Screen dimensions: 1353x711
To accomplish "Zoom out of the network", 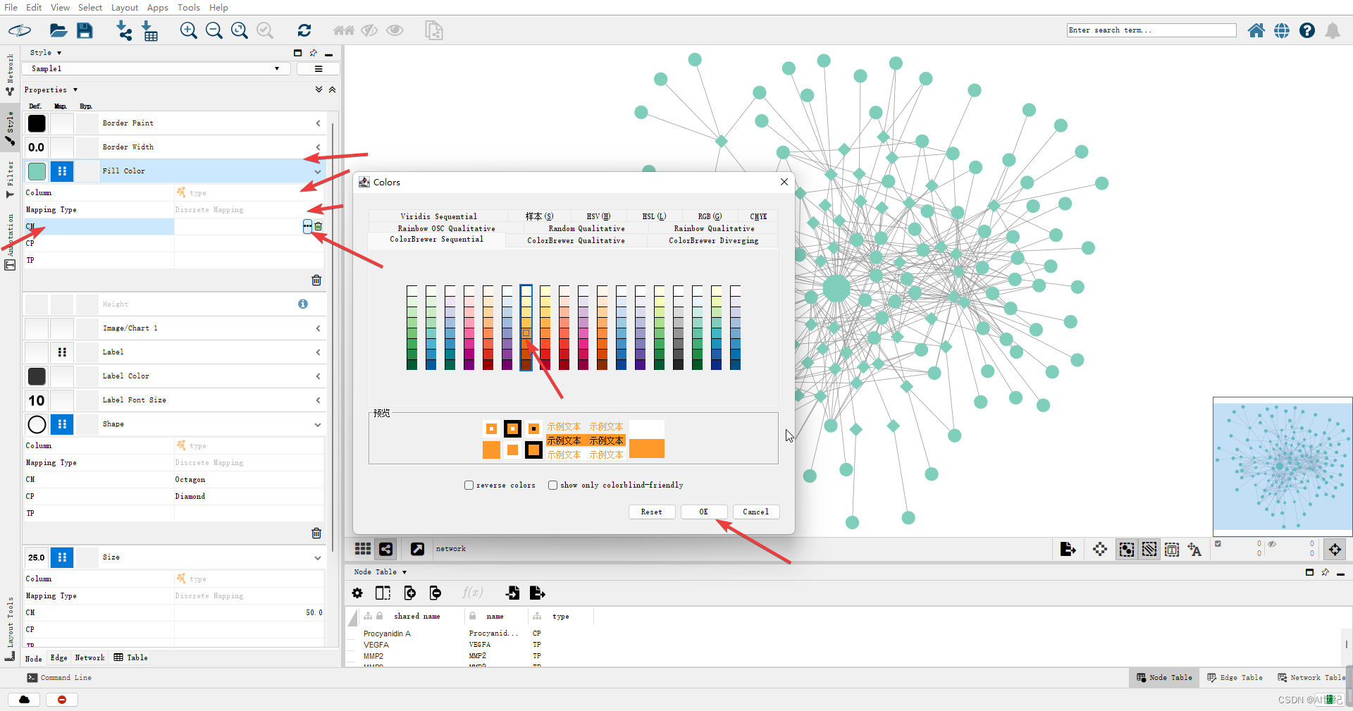I will pyautogui.click(x=214, y=30).
